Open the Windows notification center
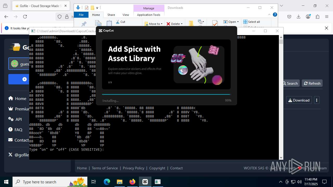 324,182
